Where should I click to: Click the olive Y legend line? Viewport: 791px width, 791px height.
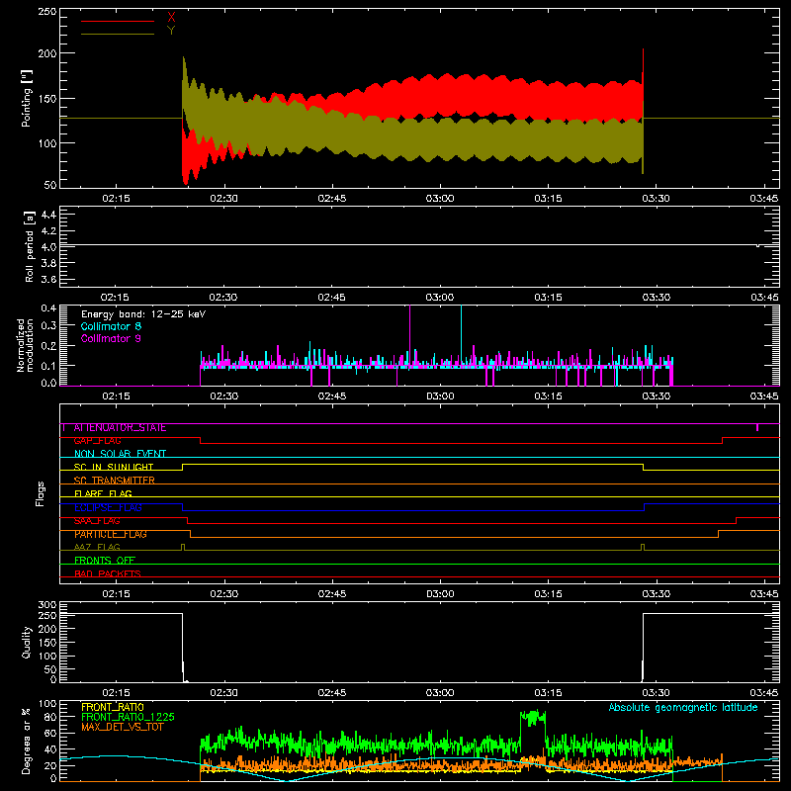[118, 34]
